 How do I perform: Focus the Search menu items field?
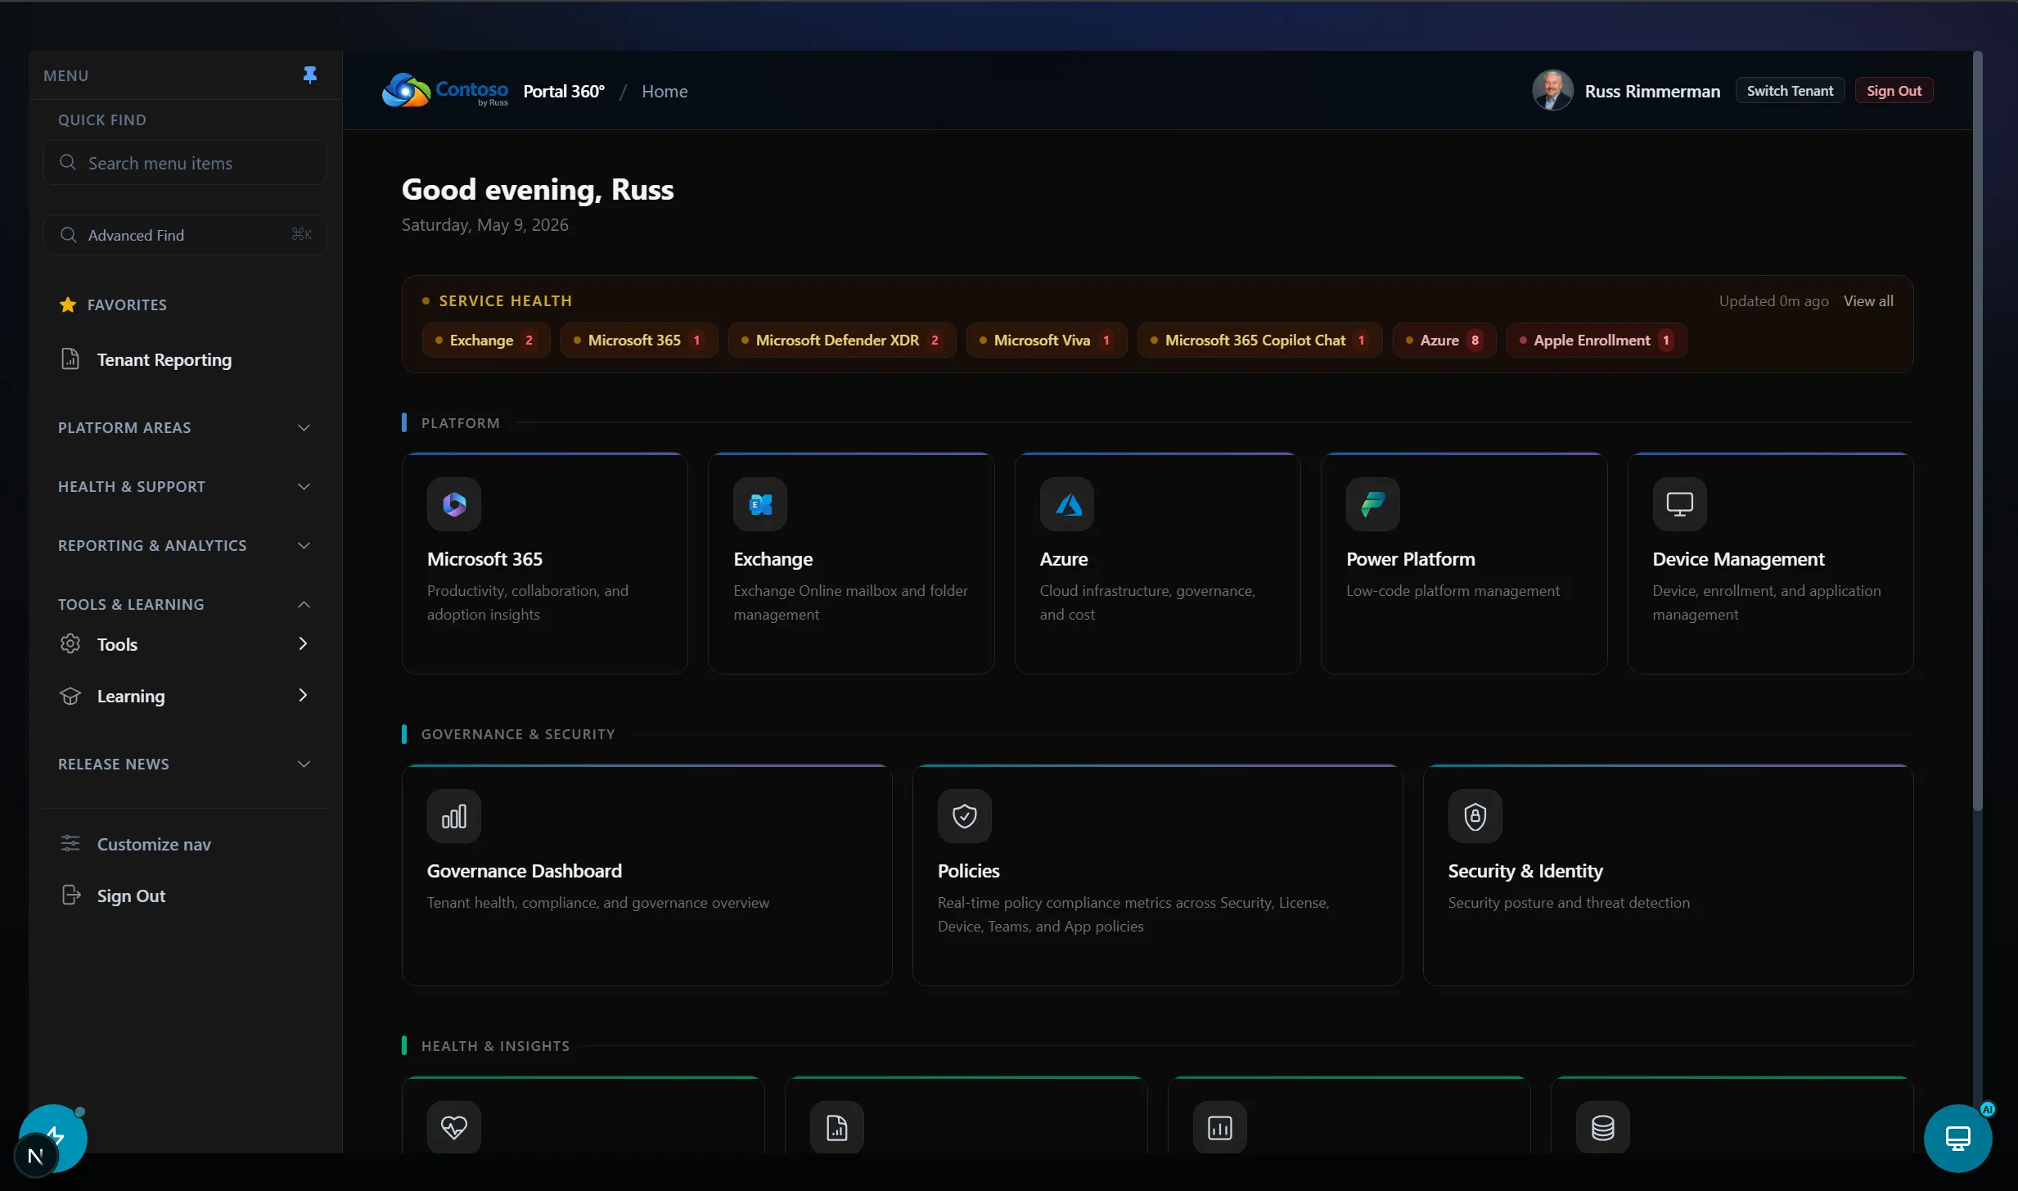(x=185, y=163)
